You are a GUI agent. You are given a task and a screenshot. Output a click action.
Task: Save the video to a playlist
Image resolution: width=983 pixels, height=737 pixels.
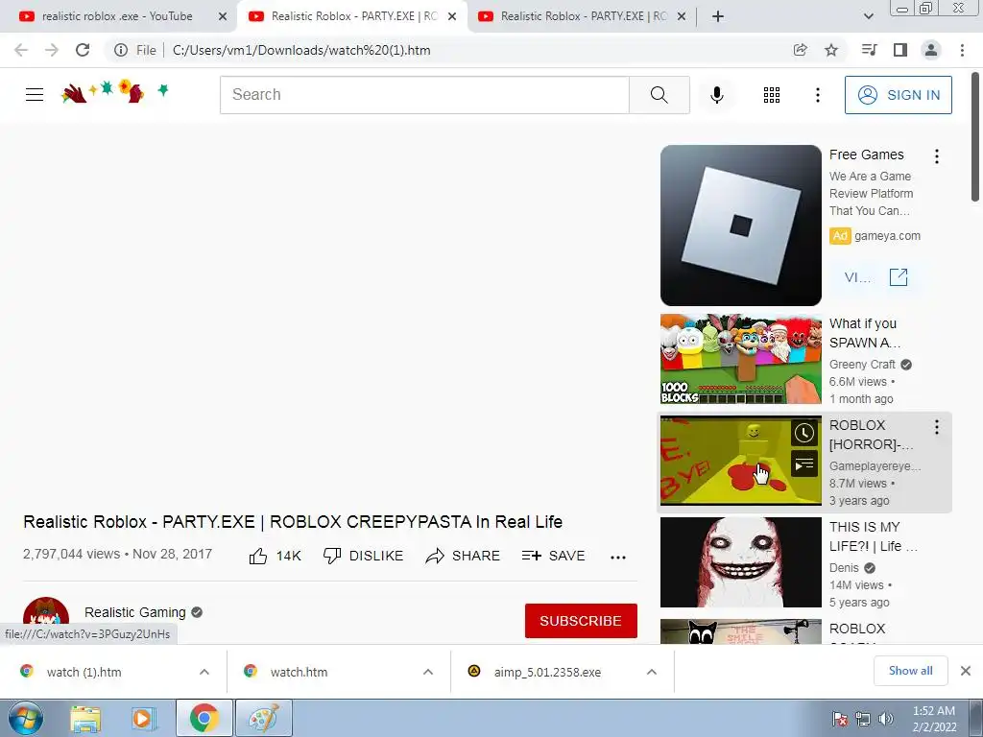554,556
